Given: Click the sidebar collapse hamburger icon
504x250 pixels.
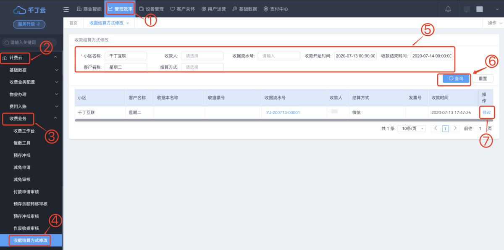Looking at the screenshot, I should pyautogui.click(x=66, y=9).
